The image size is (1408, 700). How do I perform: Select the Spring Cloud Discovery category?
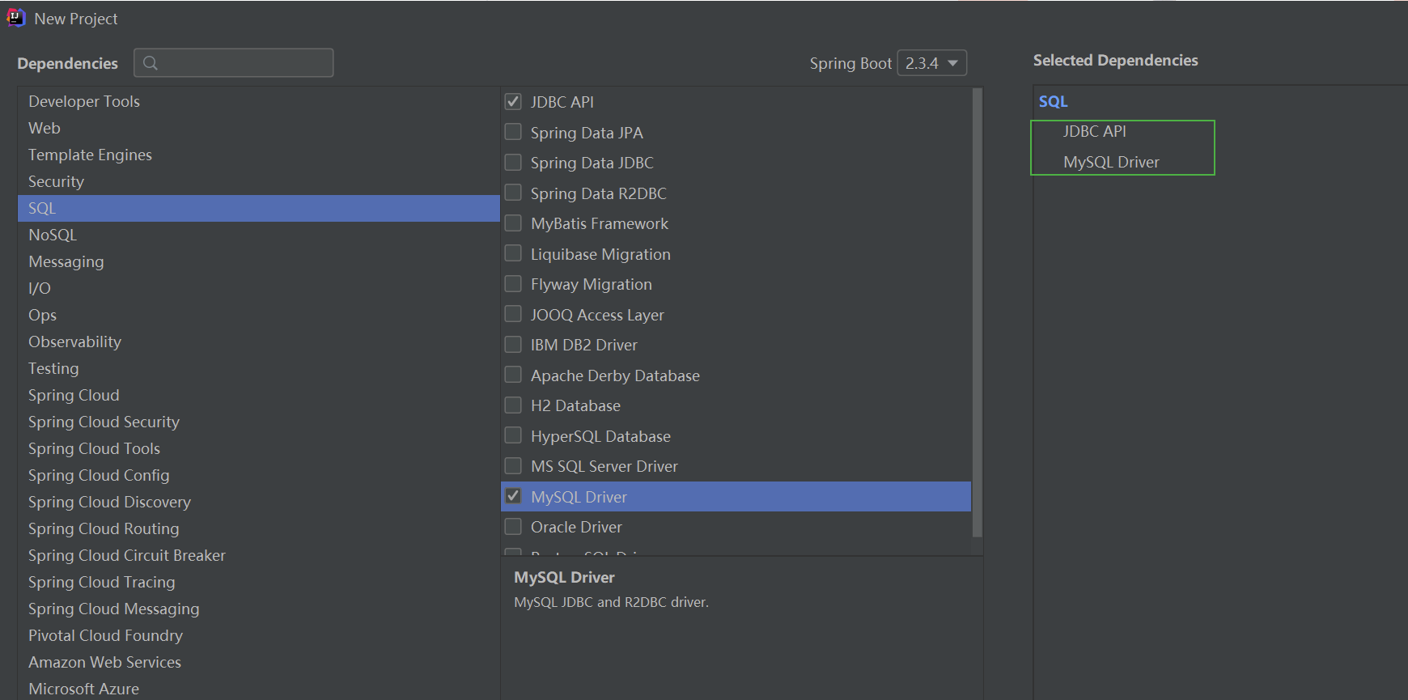coord(259,502)
